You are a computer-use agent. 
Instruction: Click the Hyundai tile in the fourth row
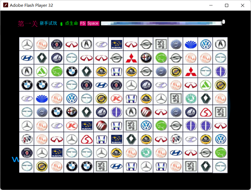point(101,85)
